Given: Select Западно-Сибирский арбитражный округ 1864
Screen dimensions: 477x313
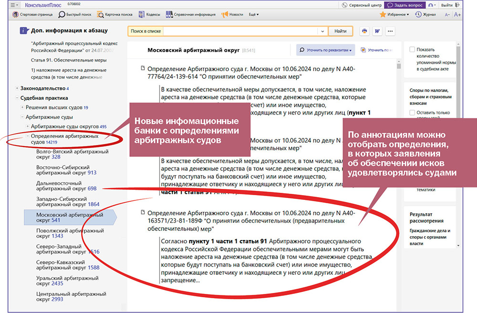Looking at the screenshot, I should pyautogui.click(x=68, y=202).
